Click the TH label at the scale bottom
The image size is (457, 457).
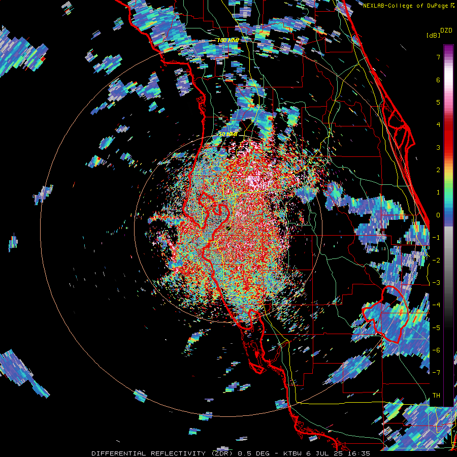pos(436,396)
